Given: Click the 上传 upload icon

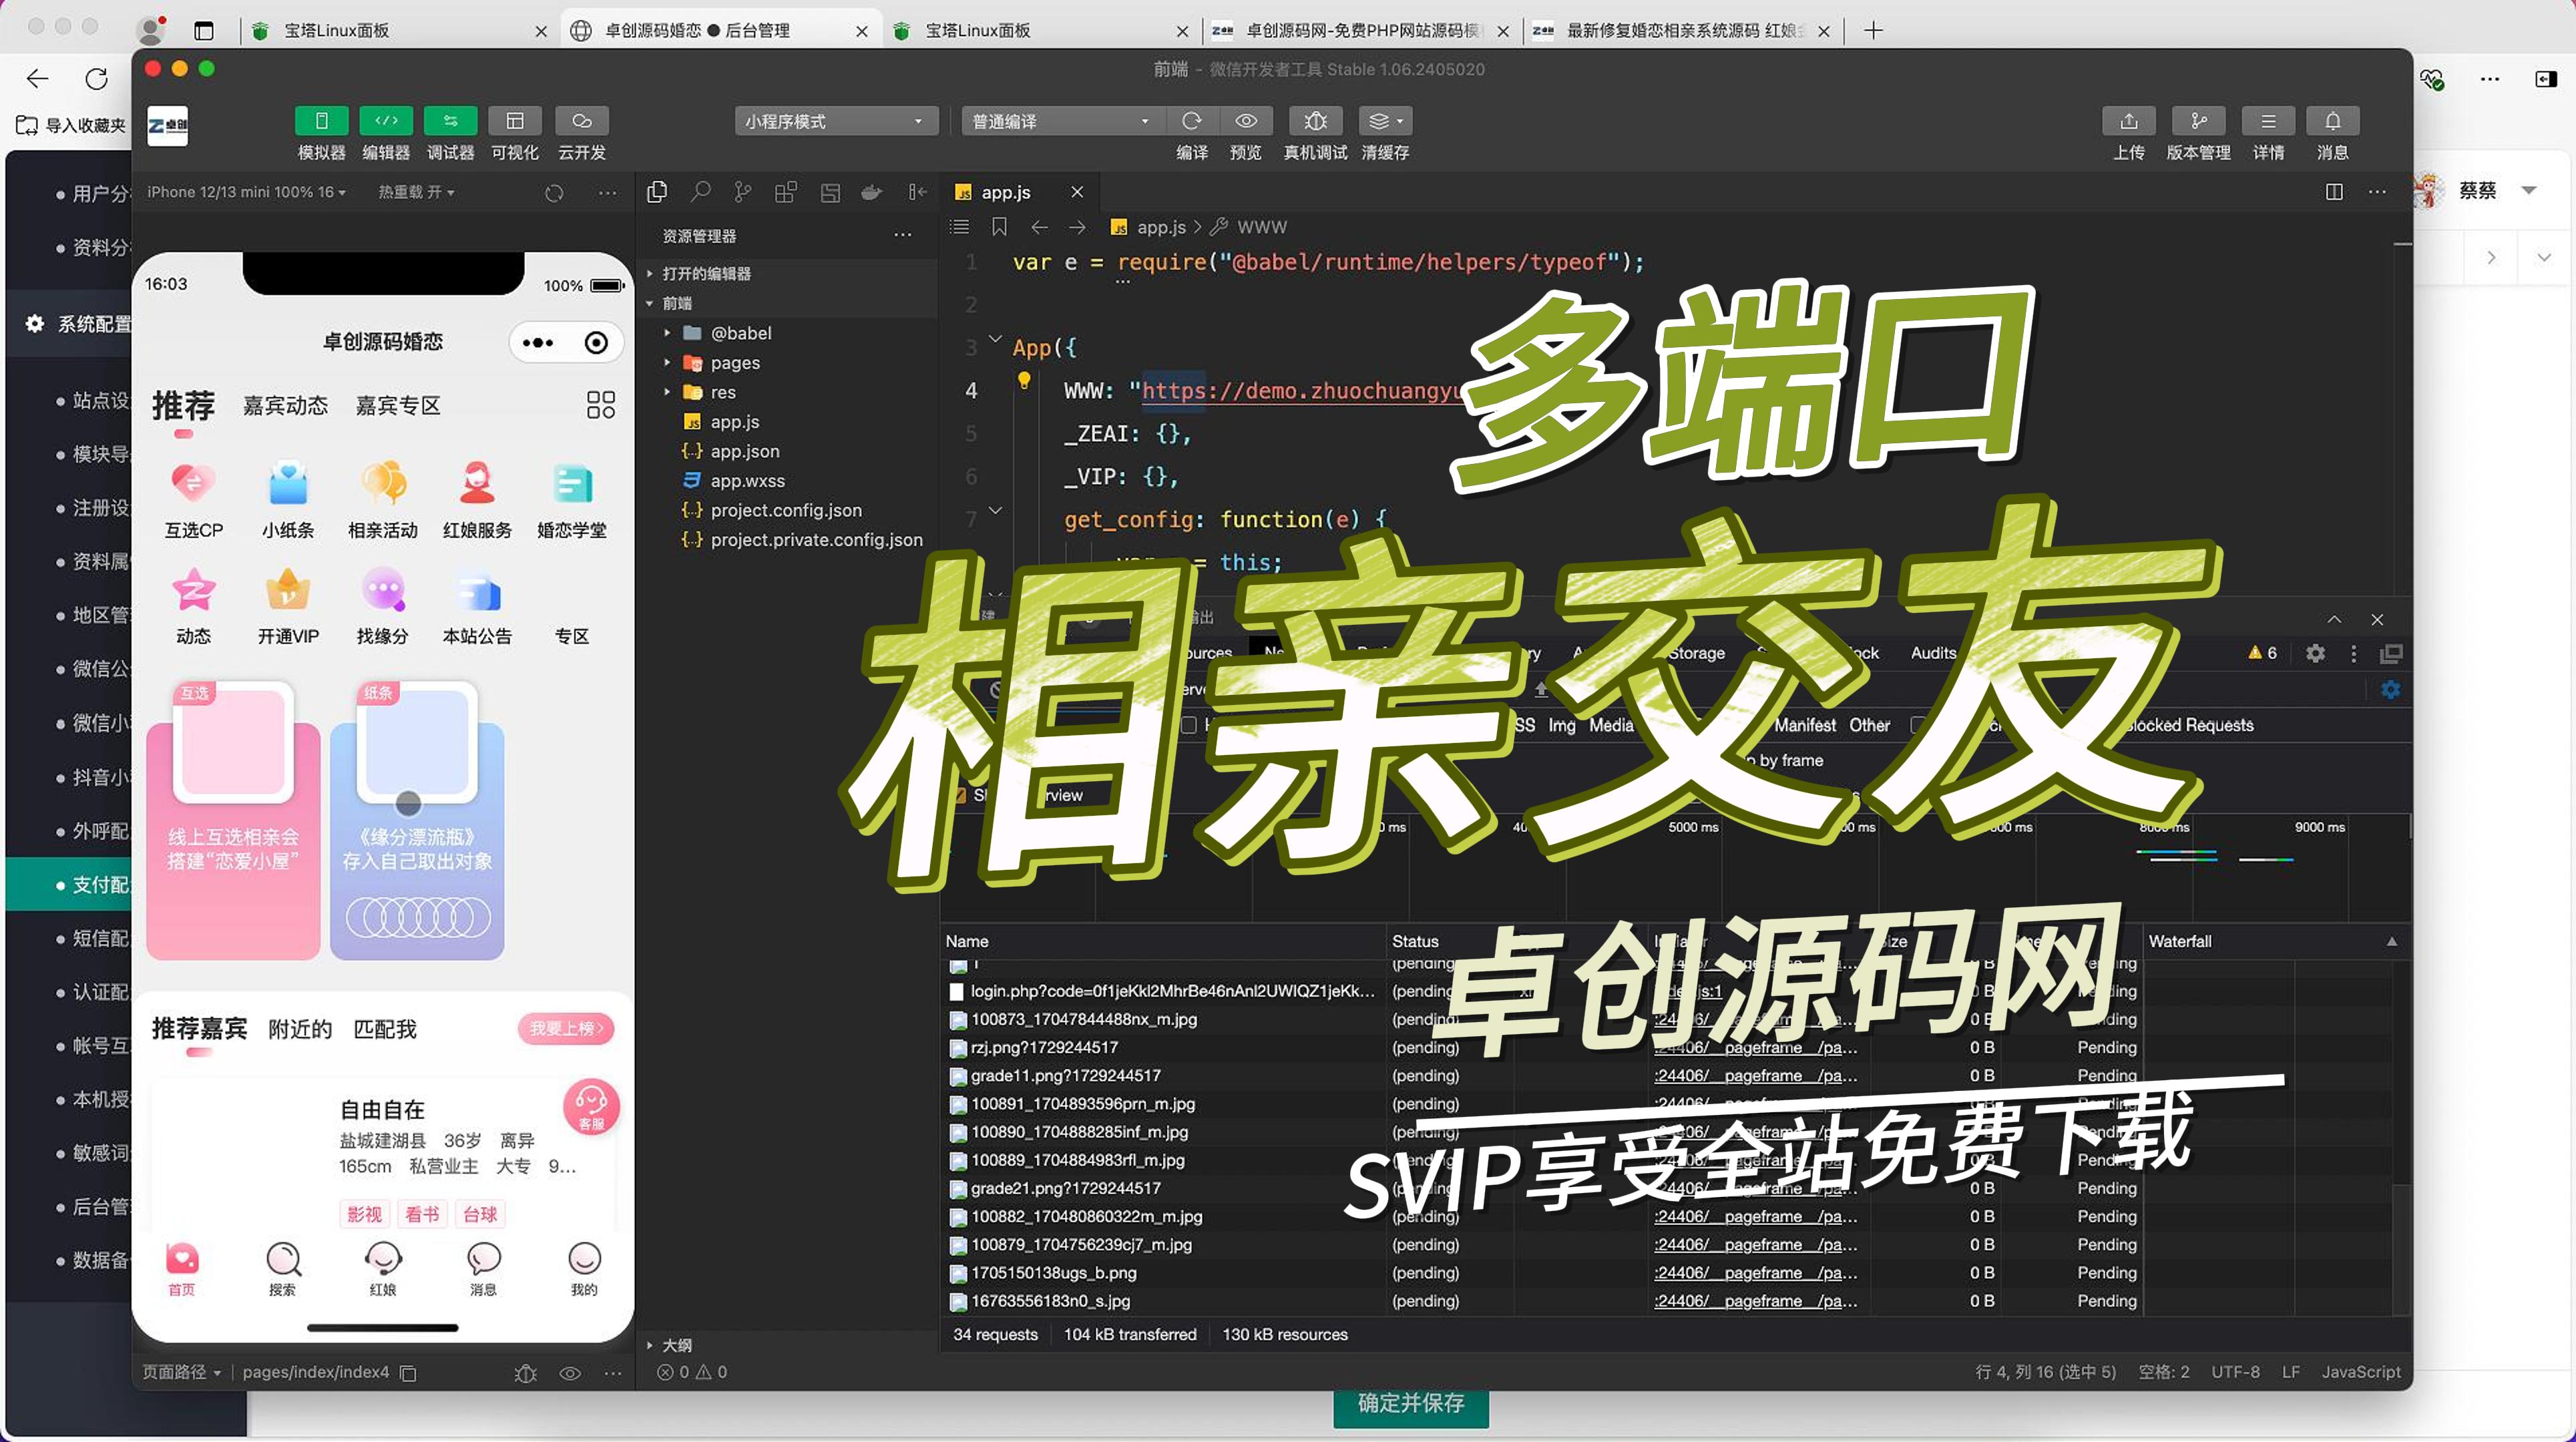Looking at the screenshot, I should point(2129,121).
